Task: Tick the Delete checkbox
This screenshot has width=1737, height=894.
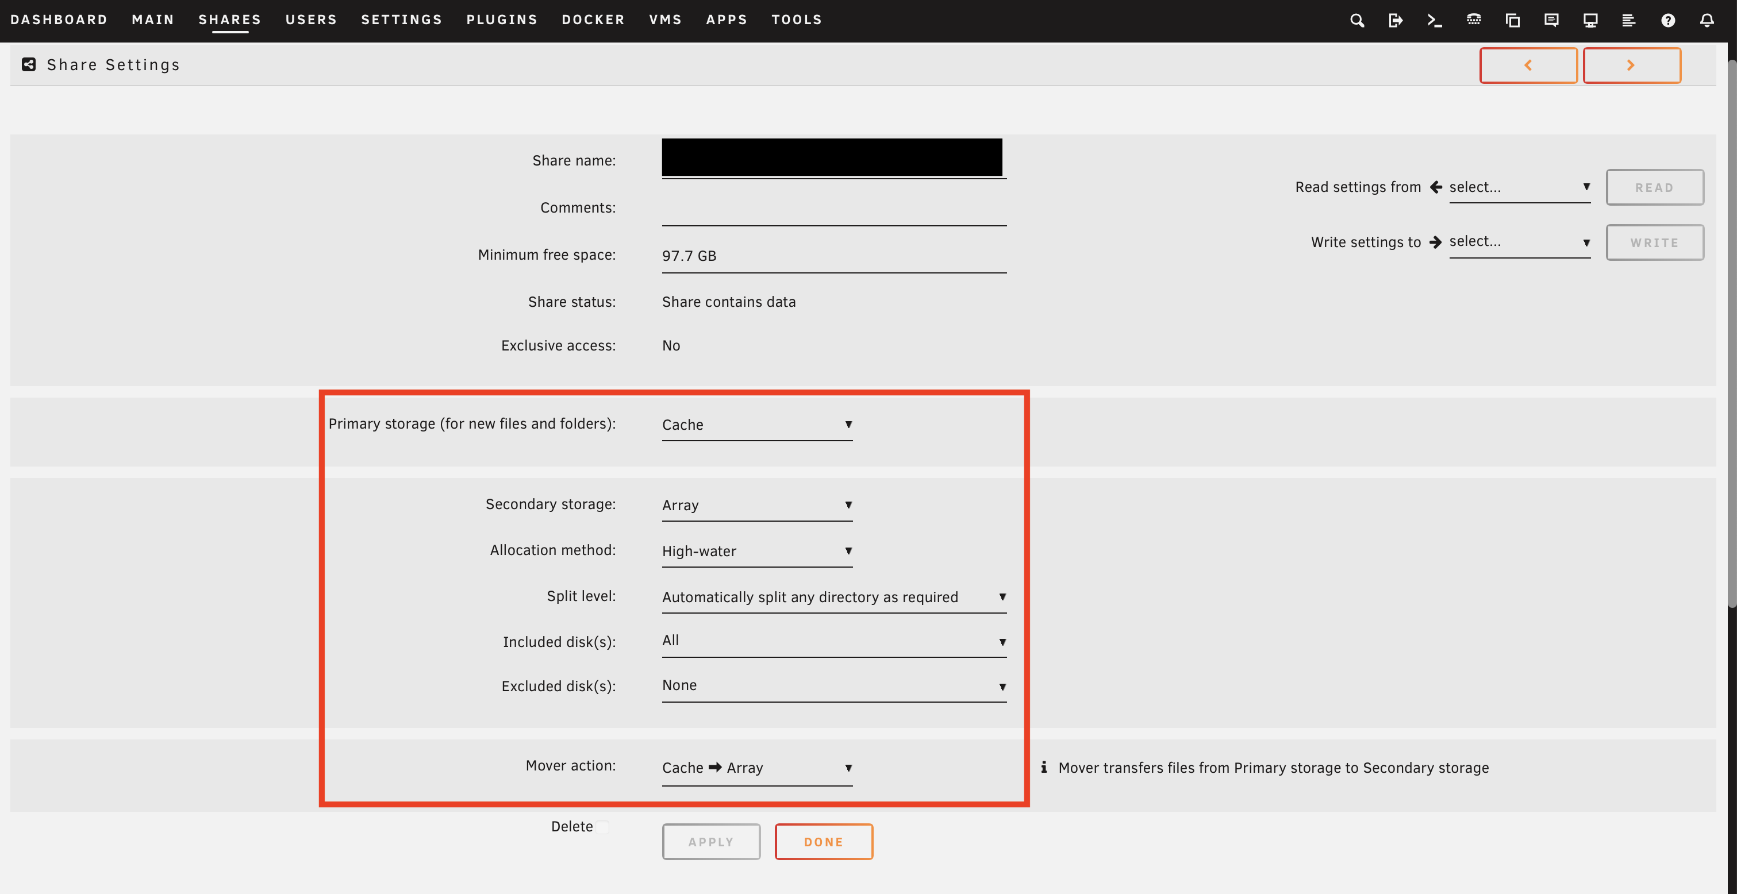Action: [x=602, y=827]
